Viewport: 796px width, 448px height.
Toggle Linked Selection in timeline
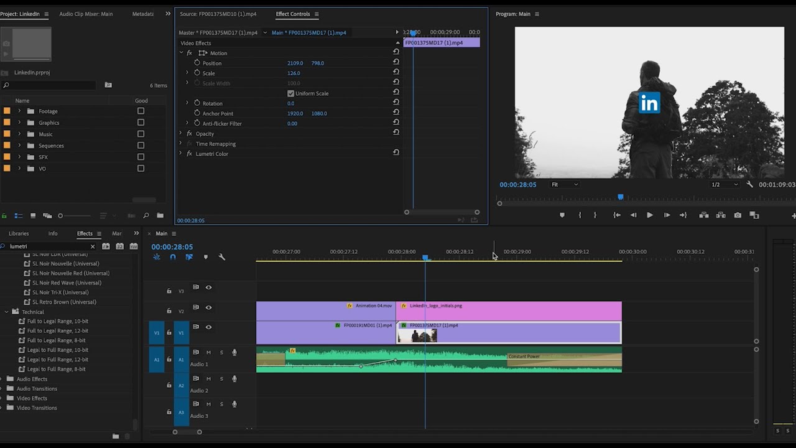click(x=189, y=257)
